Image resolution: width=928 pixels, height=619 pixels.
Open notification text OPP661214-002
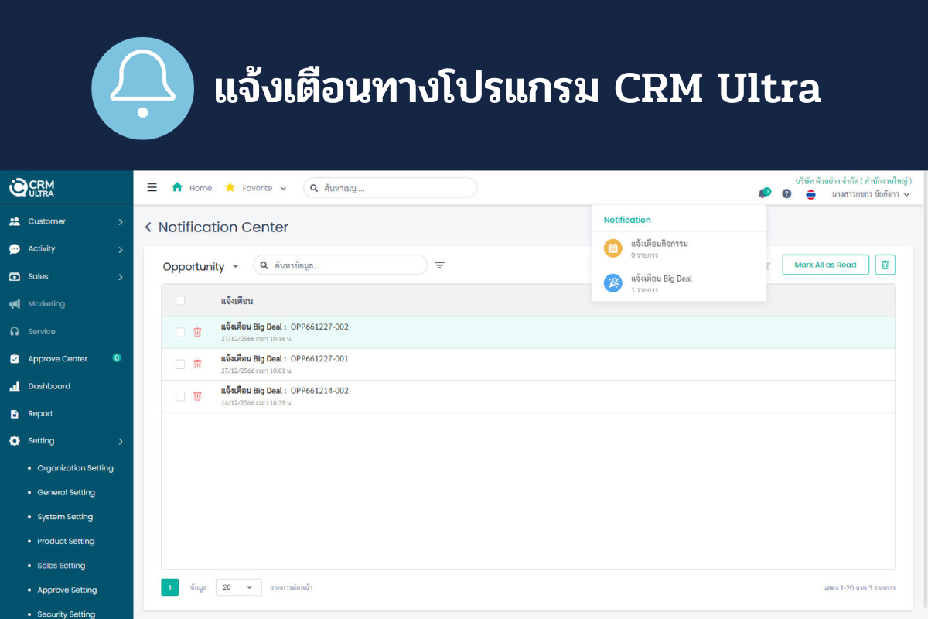pos(285,391)
